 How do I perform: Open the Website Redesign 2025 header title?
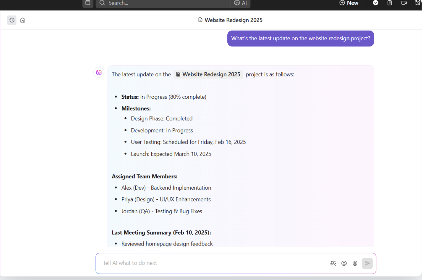point(233,20)
